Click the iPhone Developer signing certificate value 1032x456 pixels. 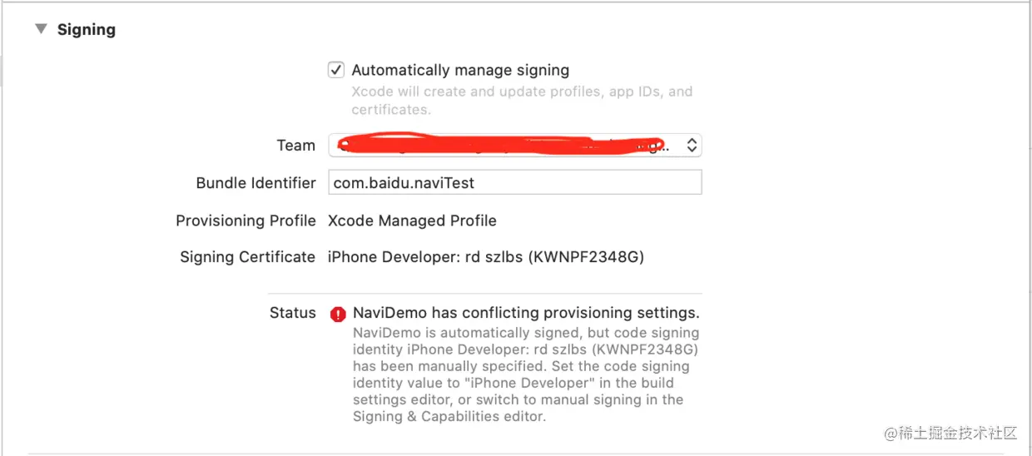[485, 256]
